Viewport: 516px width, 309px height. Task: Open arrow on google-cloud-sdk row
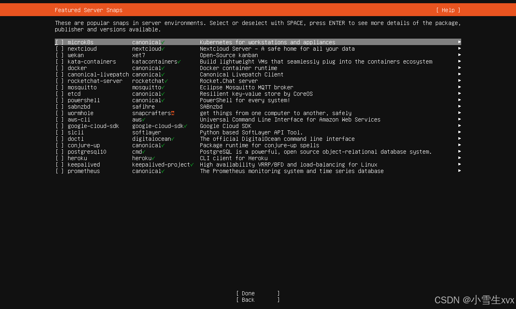pos(460,126)
